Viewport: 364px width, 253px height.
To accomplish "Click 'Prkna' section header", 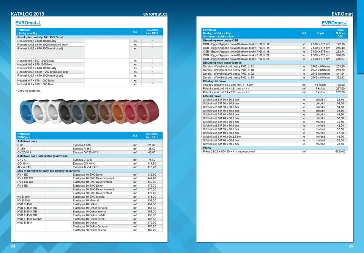I will tap(275, 148).
